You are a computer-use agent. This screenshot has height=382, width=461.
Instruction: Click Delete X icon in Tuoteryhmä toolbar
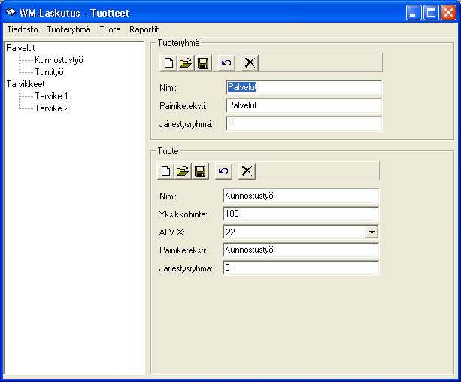(250, 62)
